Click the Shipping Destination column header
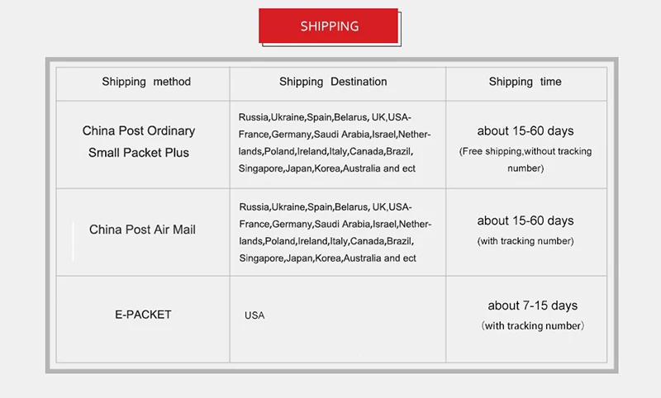 tap(333, 82)
